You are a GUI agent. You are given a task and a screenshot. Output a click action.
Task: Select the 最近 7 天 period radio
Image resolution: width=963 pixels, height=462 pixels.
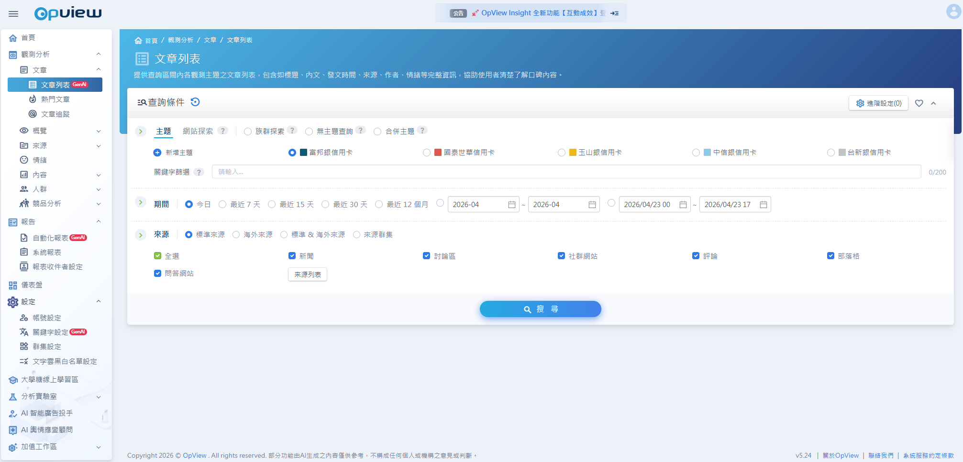point(222,204)
